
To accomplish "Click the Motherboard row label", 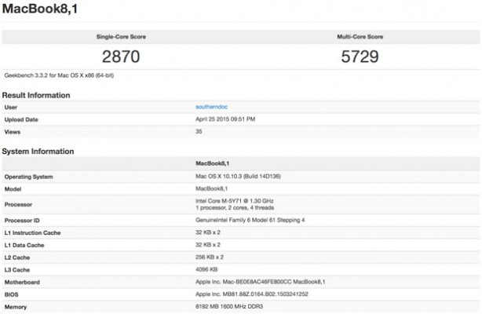I will tap(22, 283).
